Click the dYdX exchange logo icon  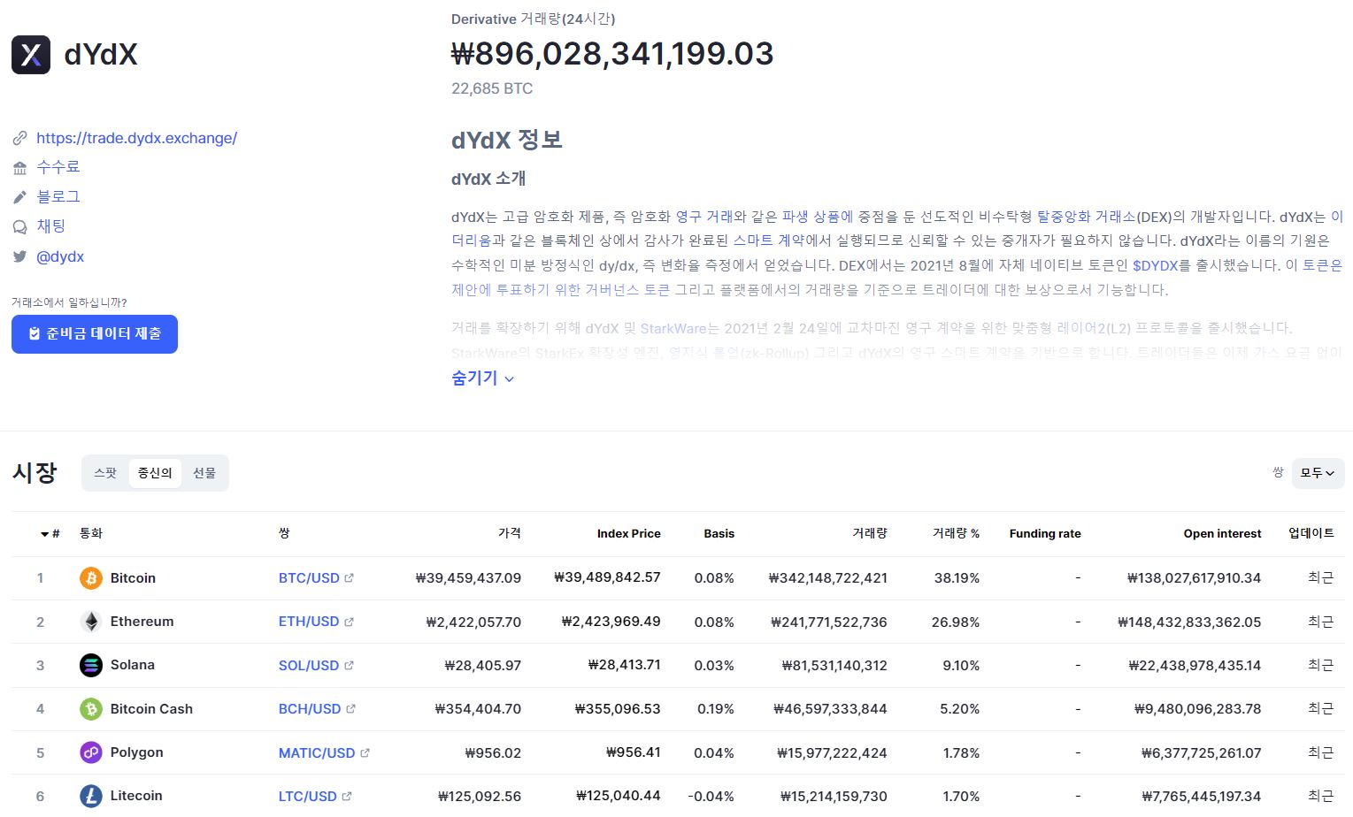[31, 55]
